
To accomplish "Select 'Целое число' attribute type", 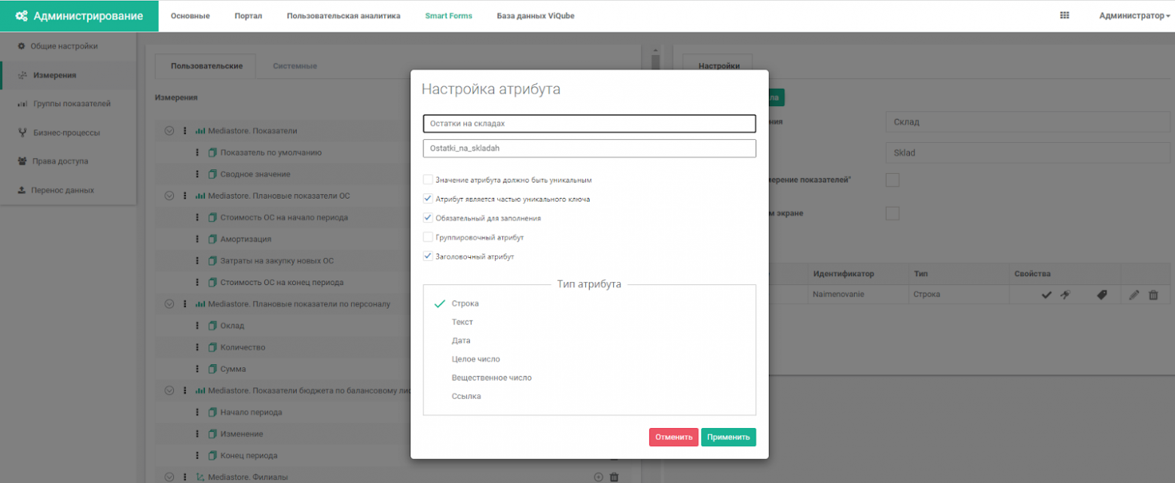I will click(475, 359).
